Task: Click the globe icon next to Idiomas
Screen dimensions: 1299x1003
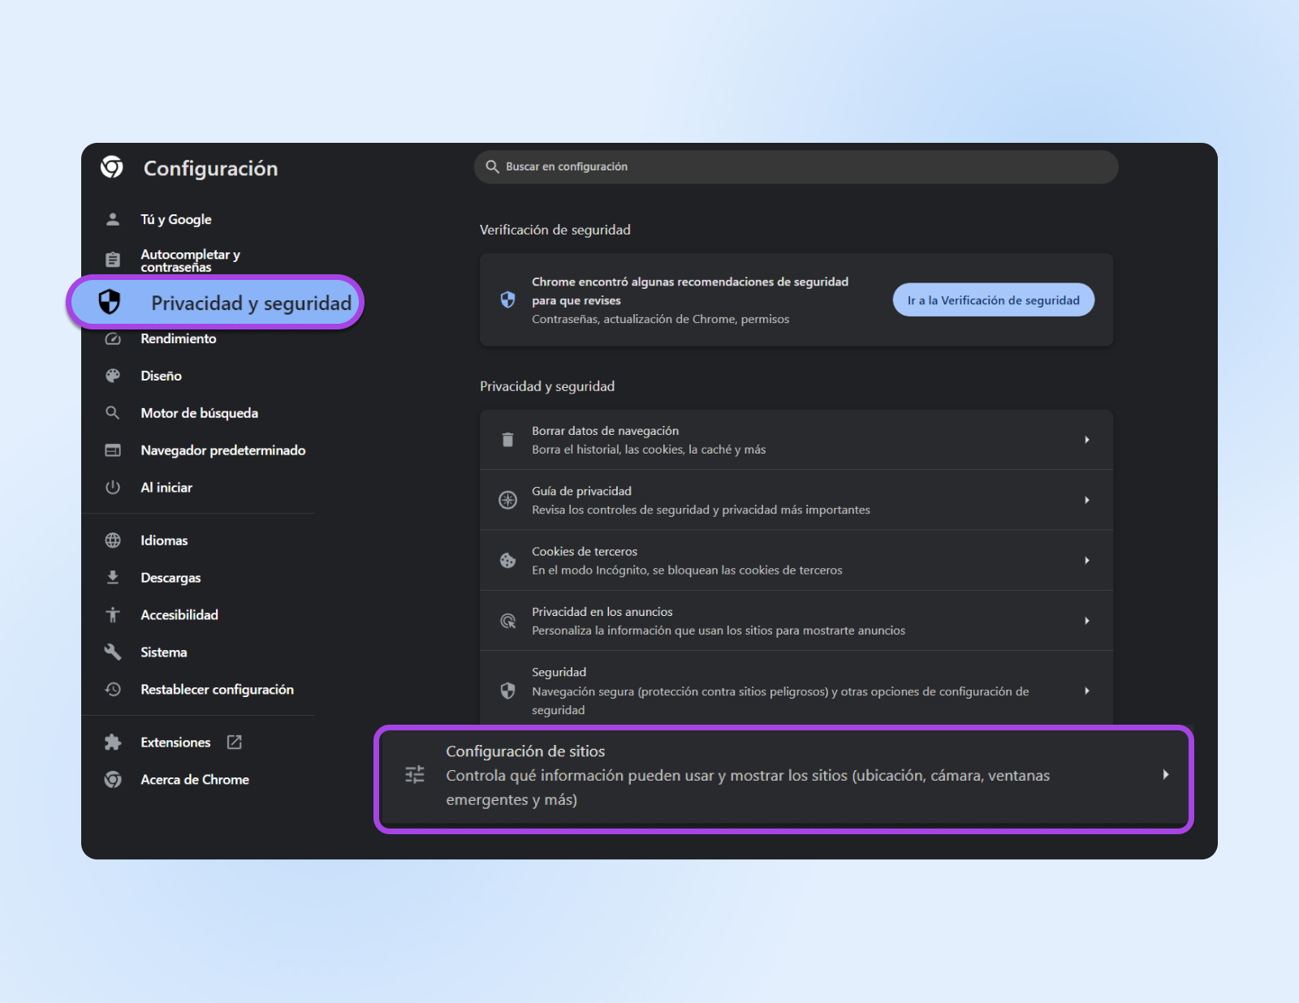Action: 113,540
